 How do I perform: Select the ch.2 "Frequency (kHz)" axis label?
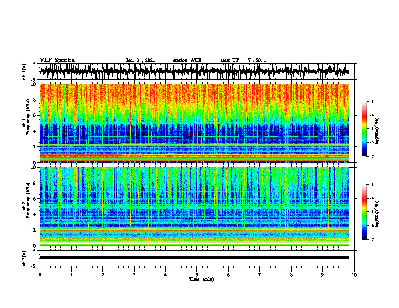point(28,200)
